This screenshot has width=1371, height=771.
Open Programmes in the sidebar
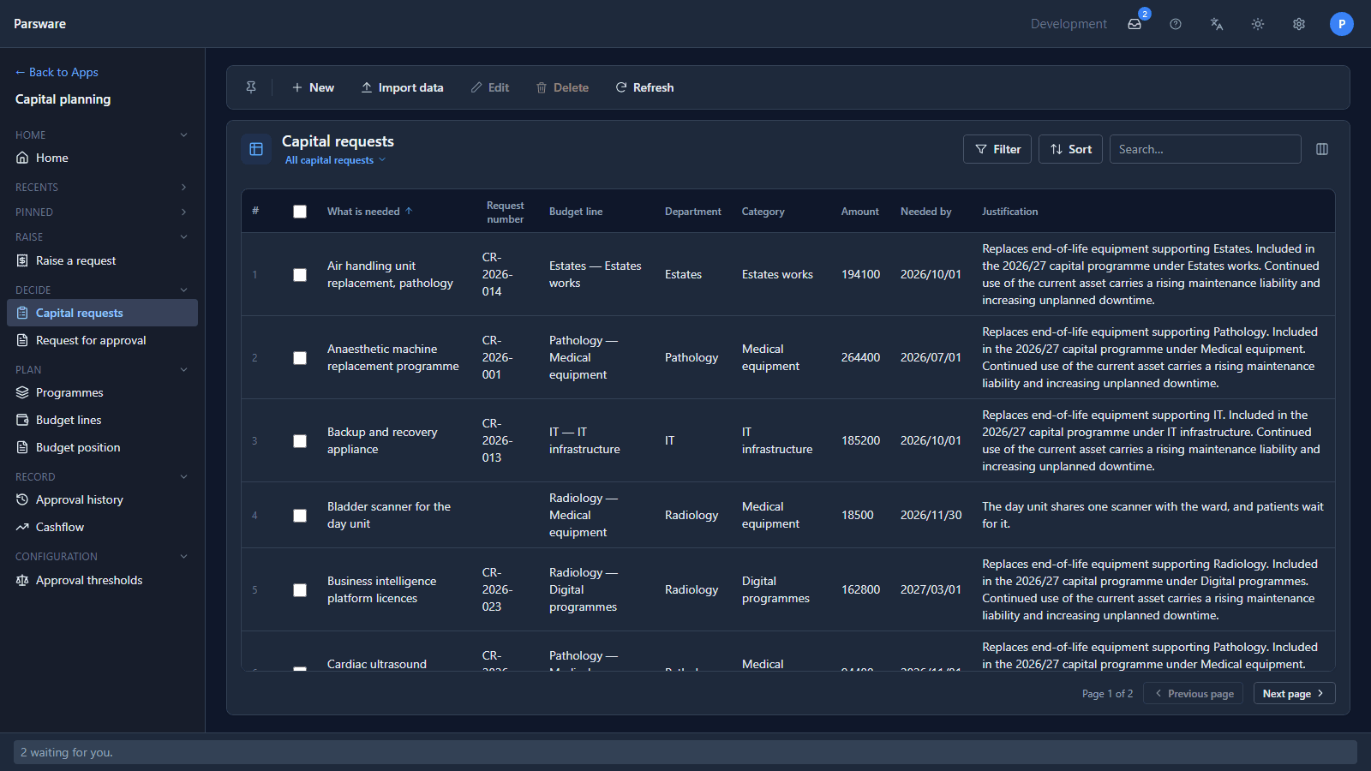coord(102,392)
